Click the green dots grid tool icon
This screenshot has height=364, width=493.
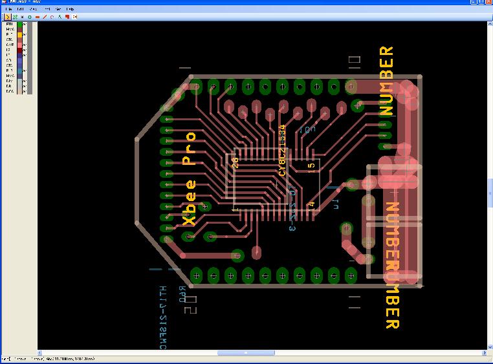[x=15, y=17]
